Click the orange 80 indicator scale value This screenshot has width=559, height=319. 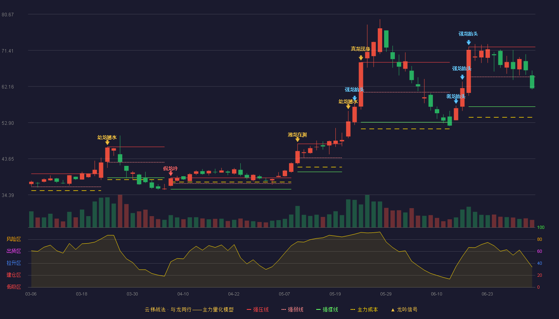tap(539, 240)
